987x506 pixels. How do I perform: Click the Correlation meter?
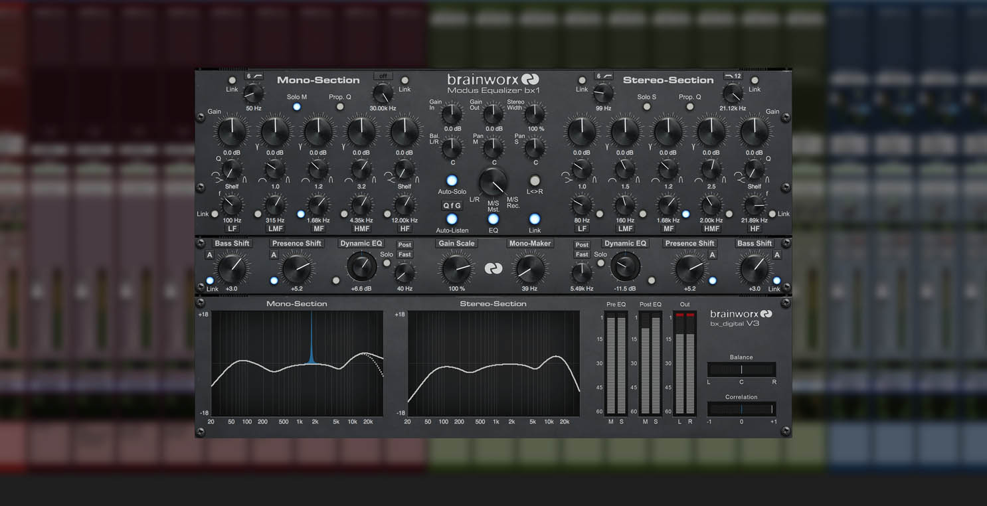tap(741, 409)
